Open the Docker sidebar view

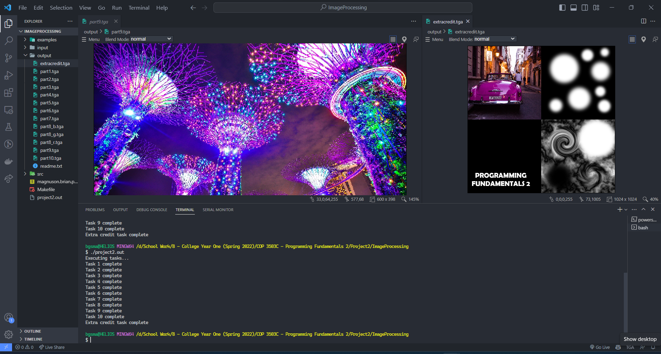click(9, 161)
